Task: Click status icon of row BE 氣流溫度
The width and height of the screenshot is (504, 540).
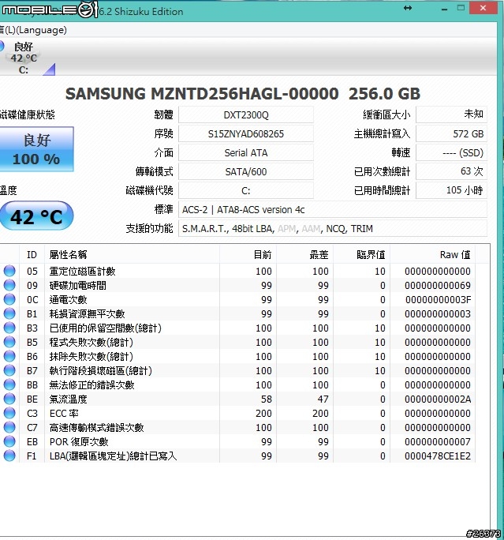Action: [9, 399]
